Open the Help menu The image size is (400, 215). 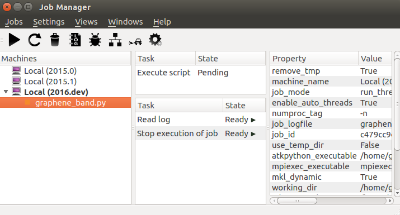click(162, 22)
